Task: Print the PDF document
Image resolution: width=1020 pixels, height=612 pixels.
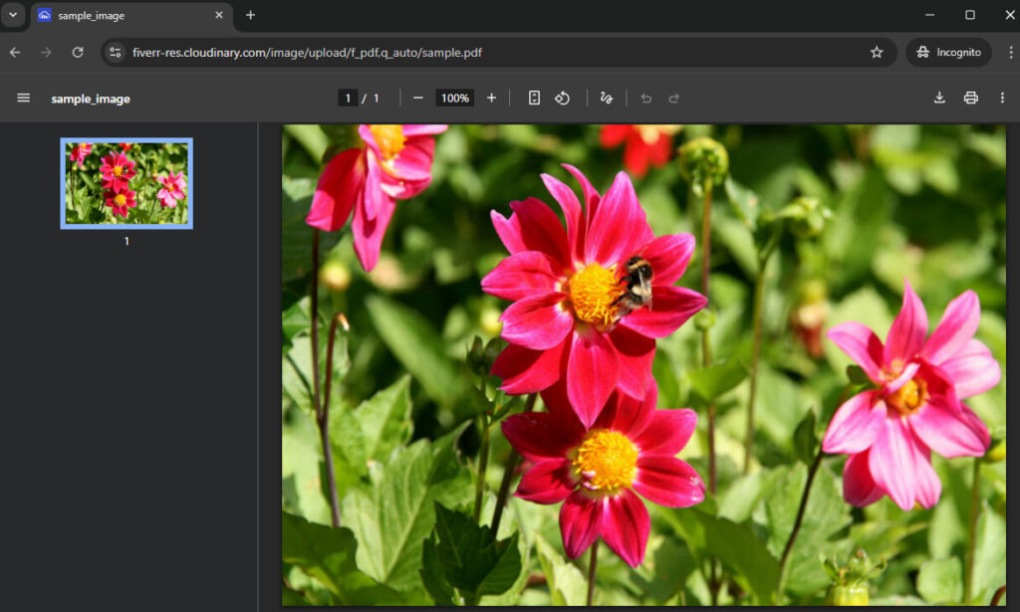Action: coord(970,98)
